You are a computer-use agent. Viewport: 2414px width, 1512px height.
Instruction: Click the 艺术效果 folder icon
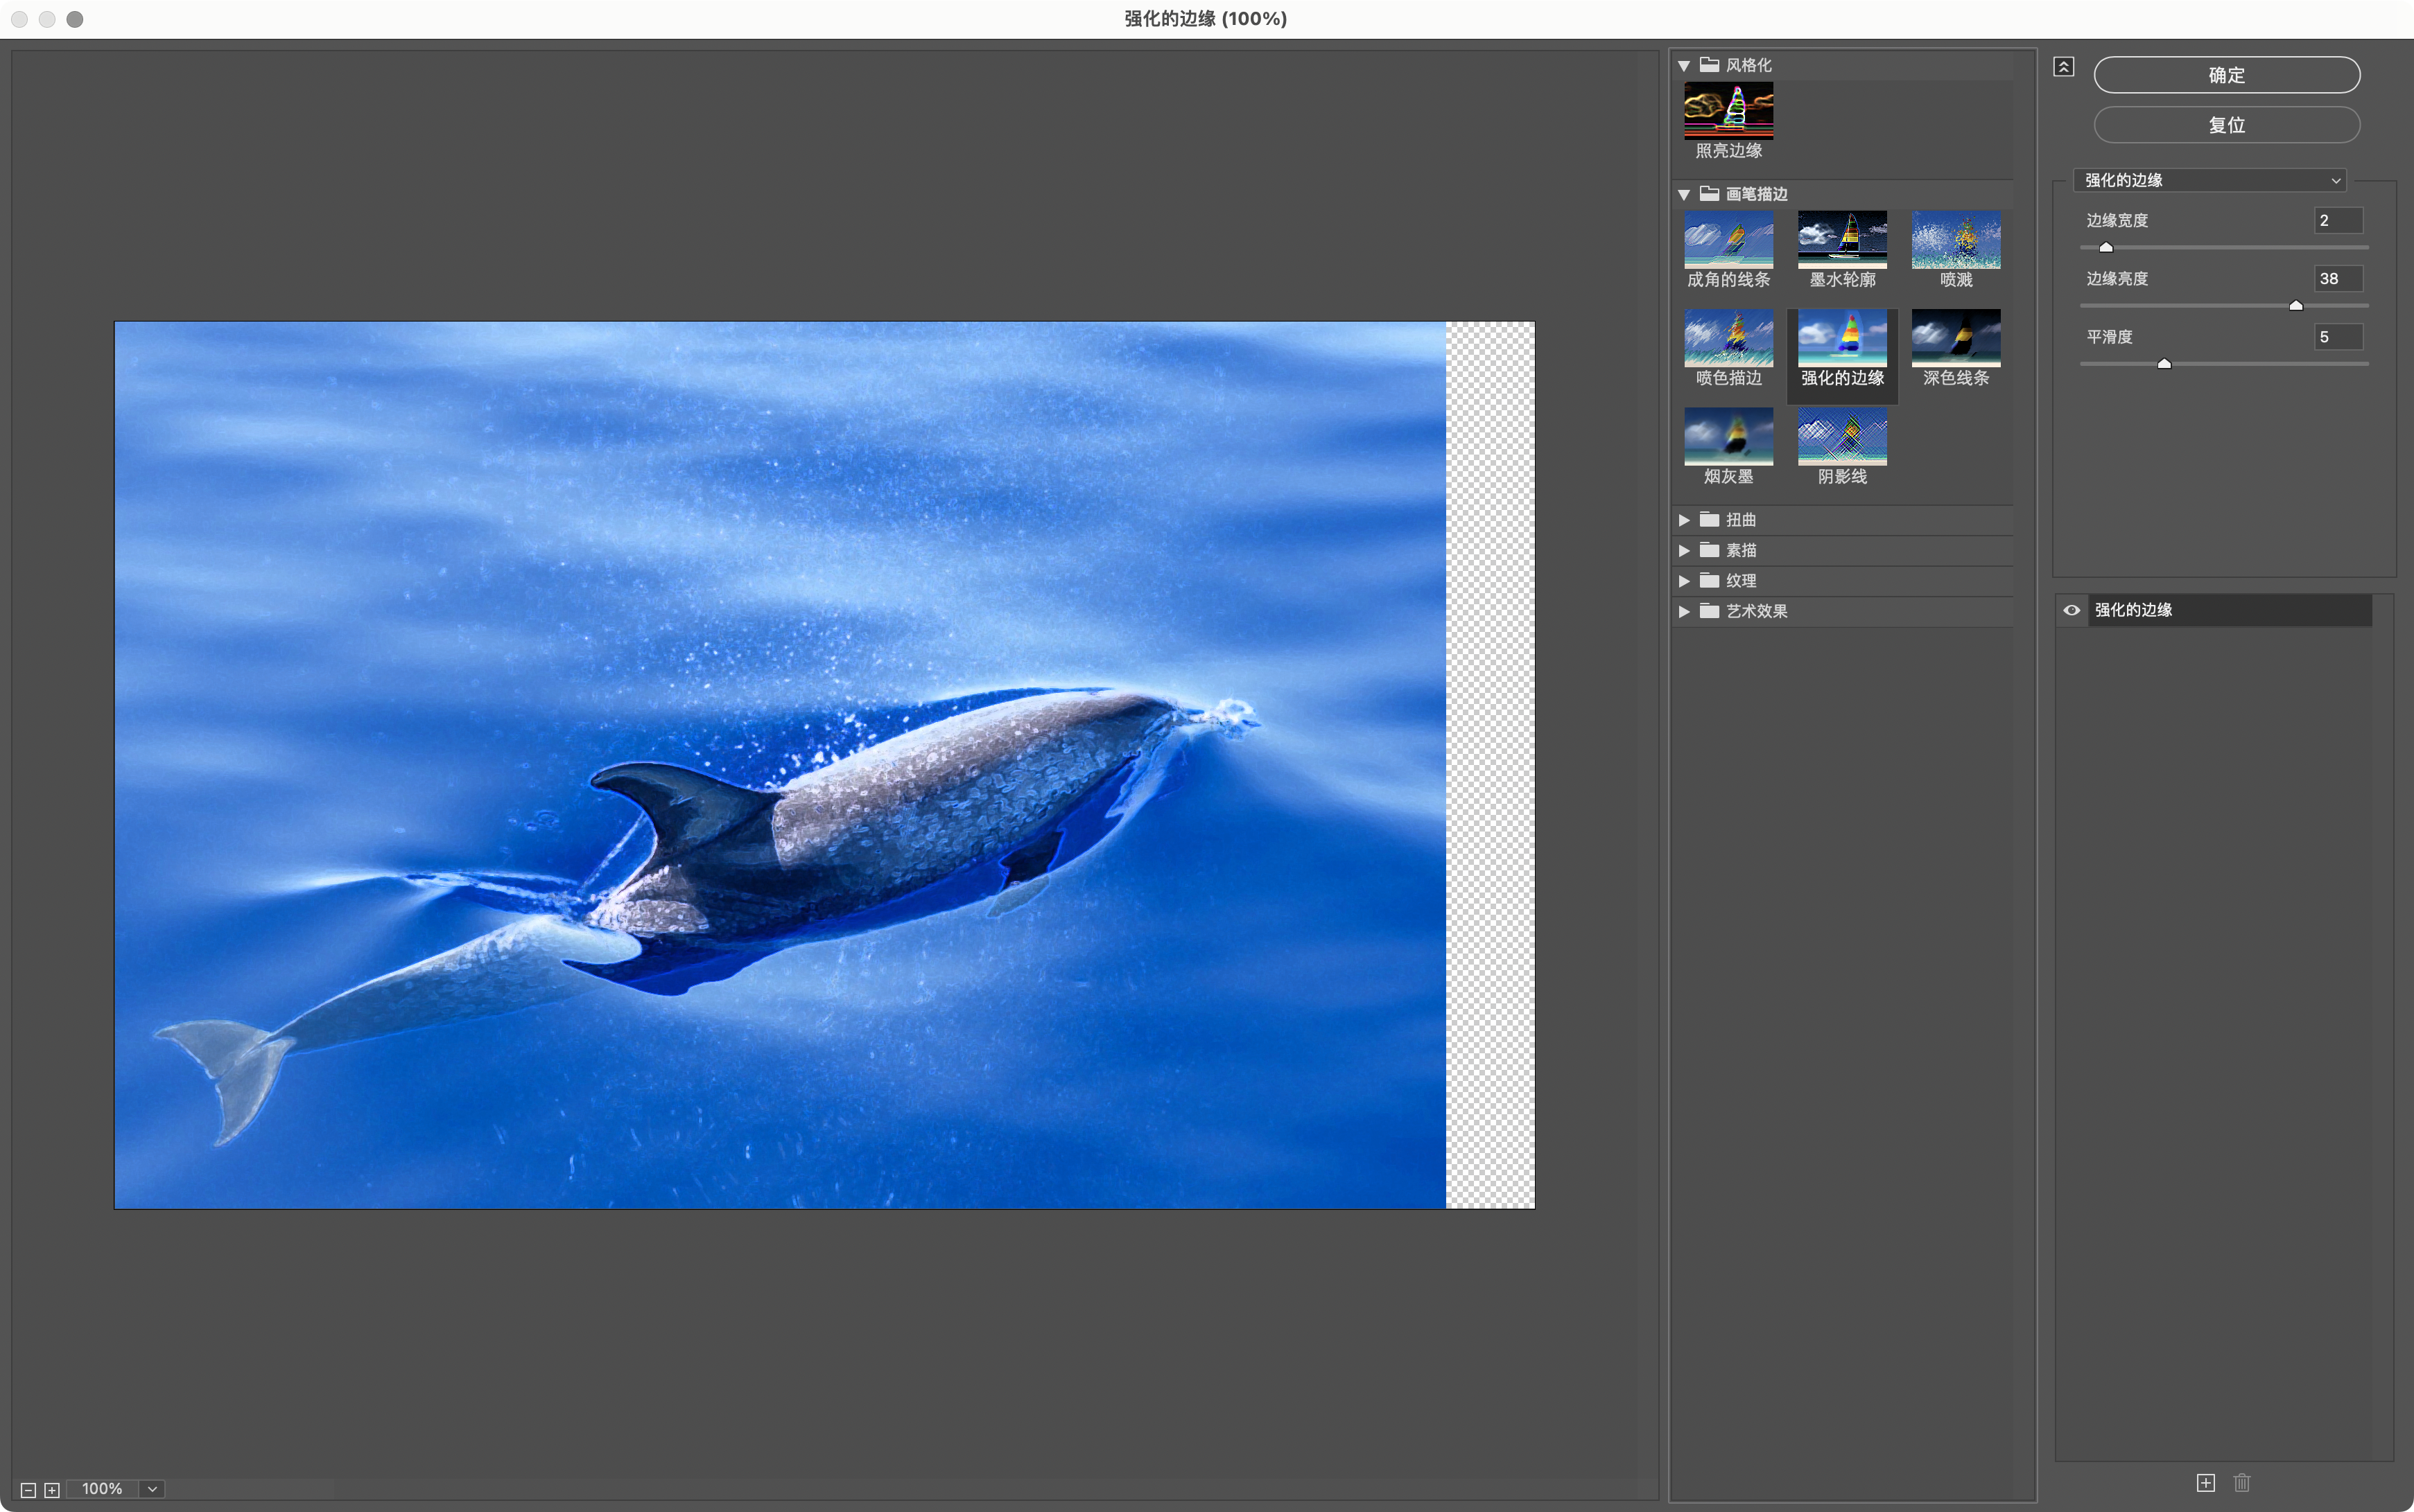(1710, 610)
